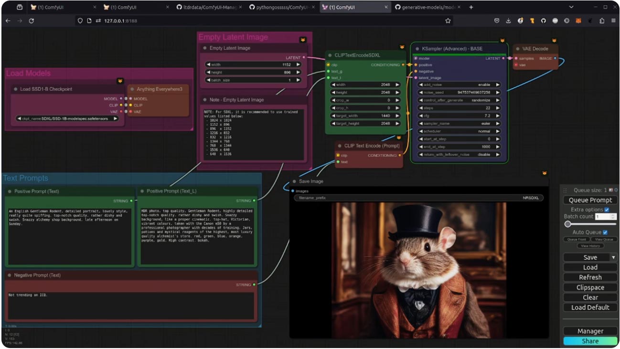Open the Firefox hamburger menu

click(613, 21)
